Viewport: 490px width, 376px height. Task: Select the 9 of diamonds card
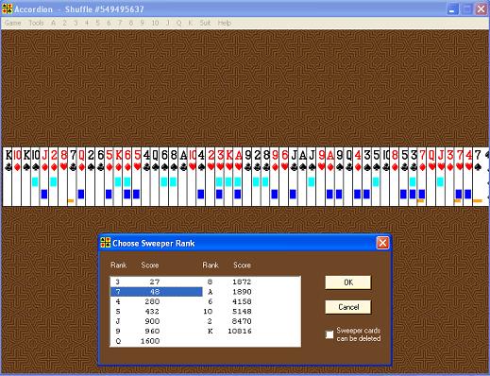point(275,177)
